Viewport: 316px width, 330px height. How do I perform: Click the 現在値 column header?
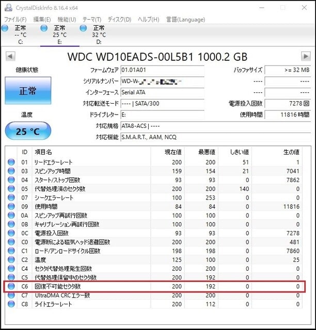pyautogui.click(x=168, y=152)
